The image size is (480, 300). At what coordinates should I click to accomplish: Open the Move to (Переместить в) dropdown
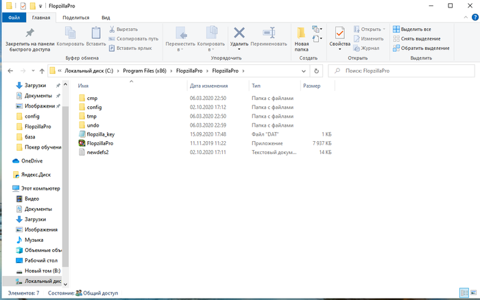coord(180,46)
